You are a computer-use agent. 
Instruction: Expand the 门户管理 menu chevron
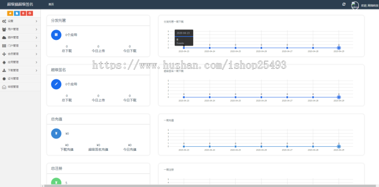(36, 46)
